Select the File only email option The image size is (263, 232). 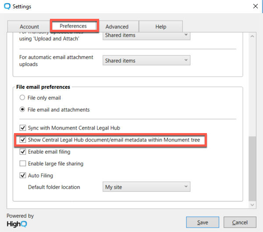point(22,98)
